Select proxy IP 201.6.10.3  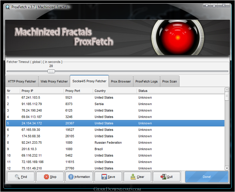tap(29, 149)
